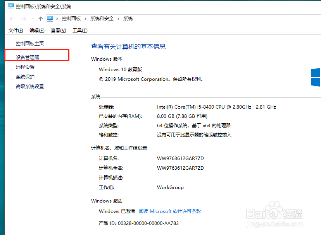Screen dimensions: 321x235
Task: Click 没有可用于此显示器的笔或触控输入 text
Action: (x=194, y=135)
